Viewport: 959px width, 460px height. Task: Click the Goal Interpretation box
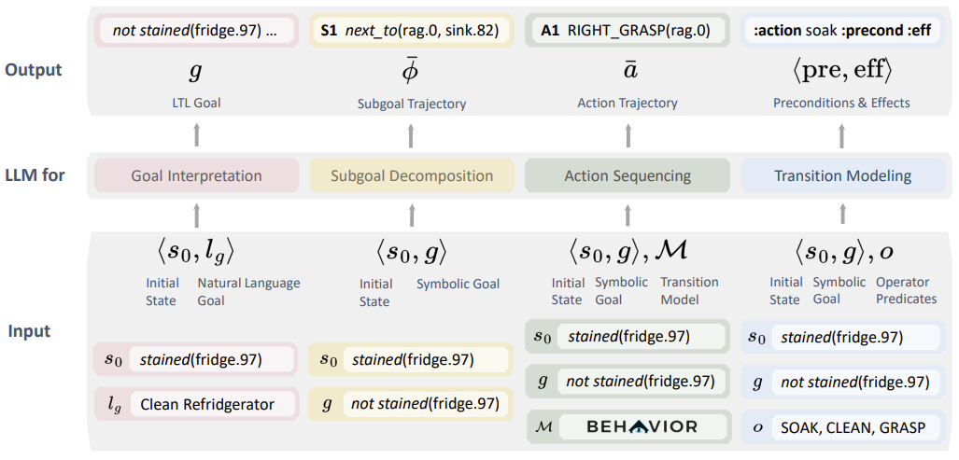click(196, 175)
